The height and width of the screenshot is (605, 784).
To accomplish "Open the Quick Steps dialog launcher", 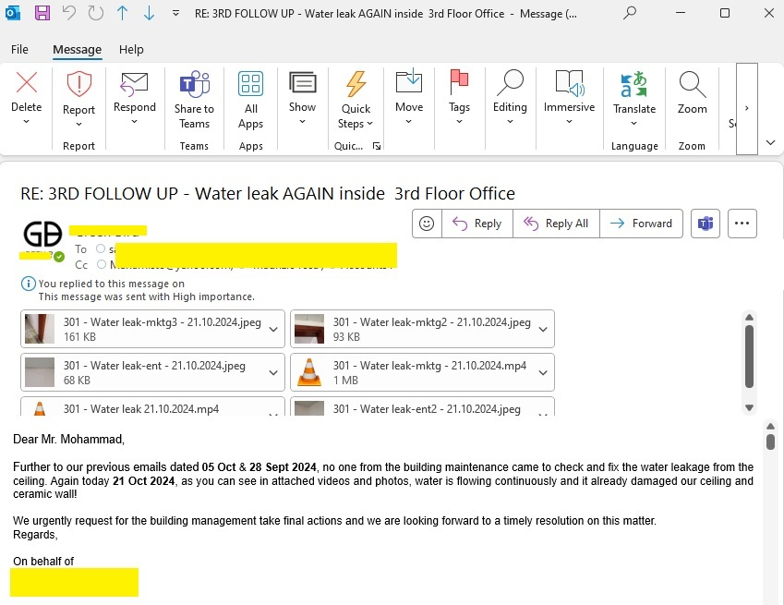I will tap(377, 146).
